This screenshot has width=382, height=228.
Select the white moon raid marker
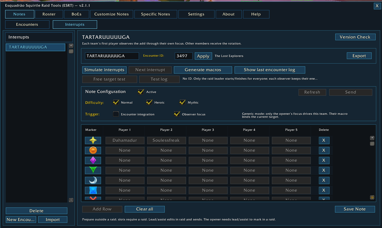[93, 180]
